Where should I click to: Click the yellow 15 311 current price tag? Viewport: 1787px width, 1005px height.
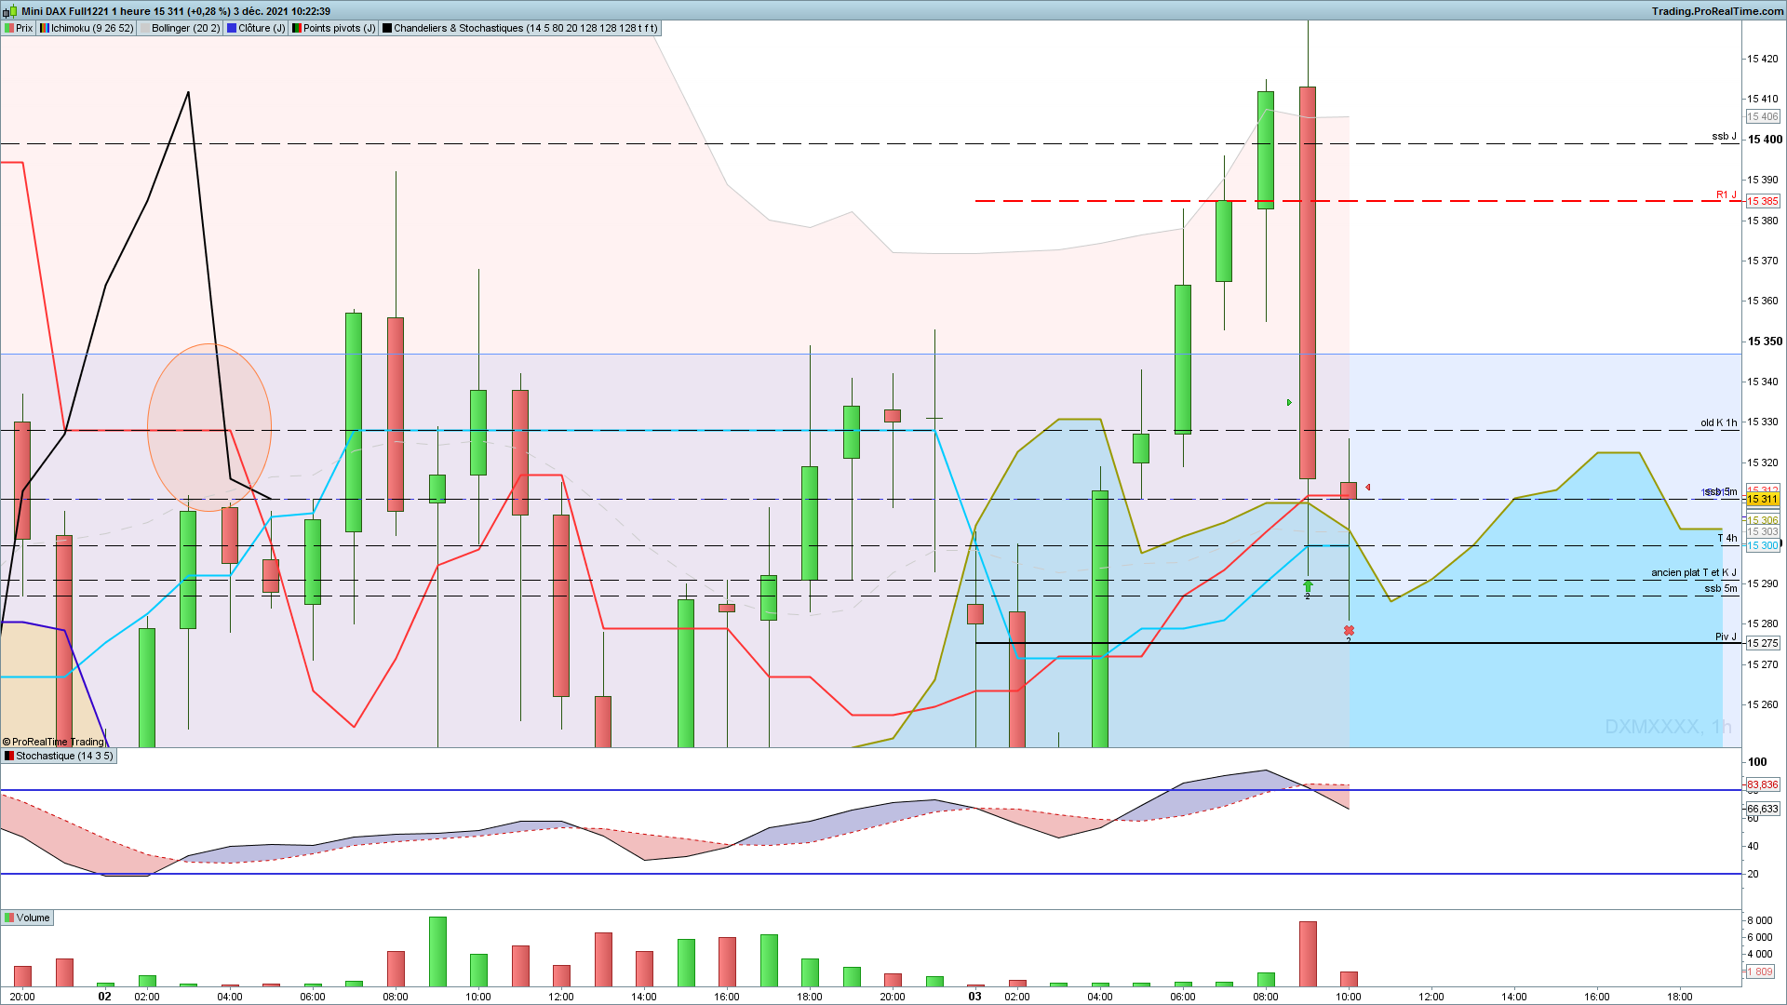coord(1762,500)
